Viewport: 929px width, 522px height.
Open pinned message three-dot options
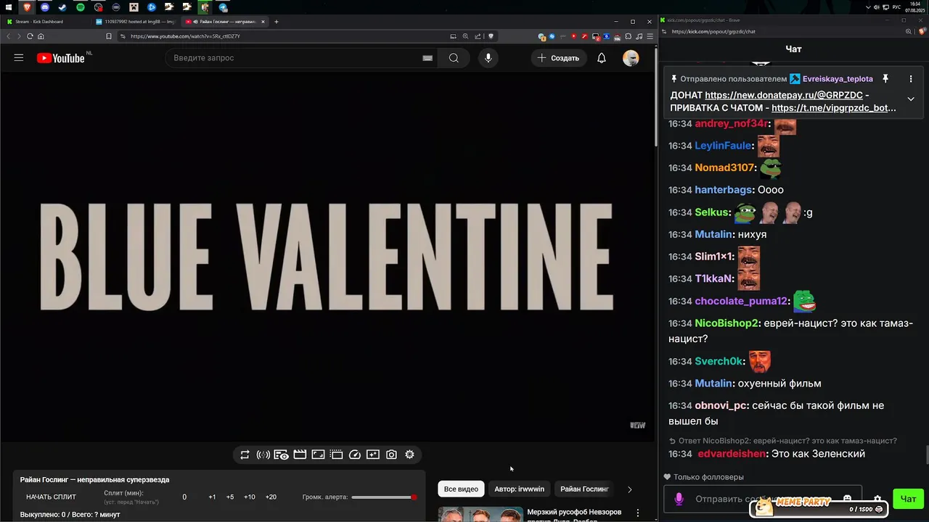911,79
